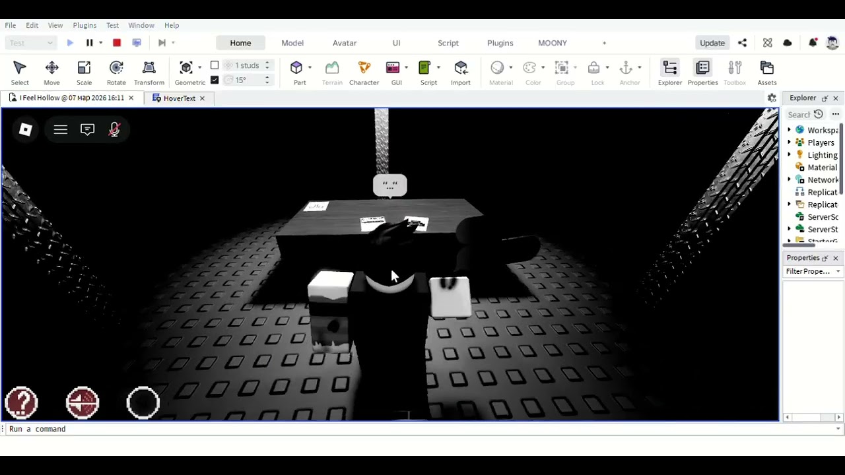Viewport: 845px width, 475px height.
Task: Open the GUI dropdown arrow
Action: pos(406,67)
